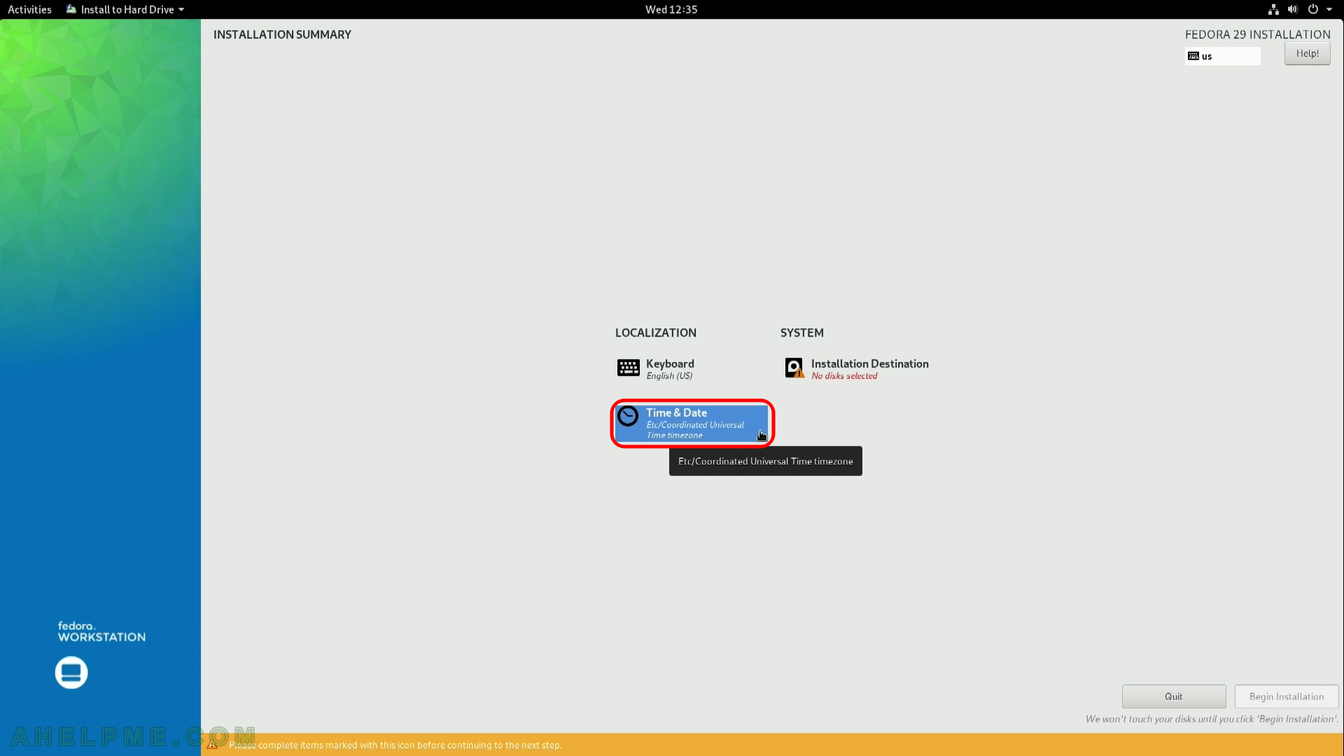Click the 'We won't touch your disks' note
Image resolution: width=1344 pixels, height=756 pixels.
coord(1212,719)
